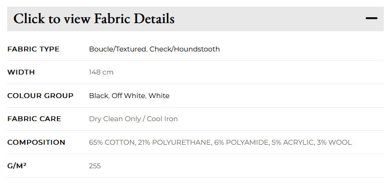Viewport: 392px width, 187px height.
Task: Click the COLOUR GROUP label
Action: pos(40,96)
